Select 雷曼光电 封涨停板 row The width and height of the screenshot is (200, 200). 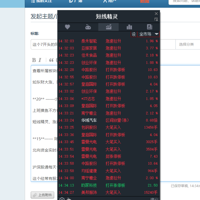pos(108,156)
